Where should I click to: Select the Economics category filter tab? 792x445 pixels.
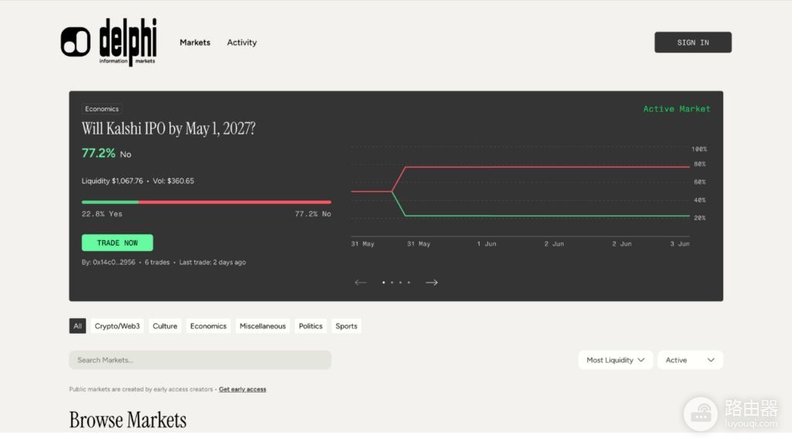tap(208, 326)
